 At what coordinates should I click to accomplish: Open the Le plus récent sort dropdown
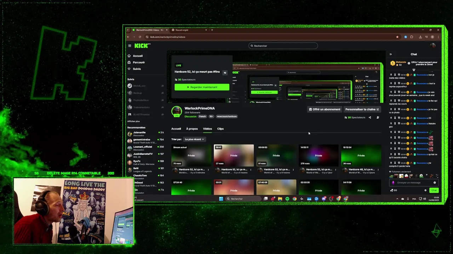pyautogui.click(x=194, y=139)
